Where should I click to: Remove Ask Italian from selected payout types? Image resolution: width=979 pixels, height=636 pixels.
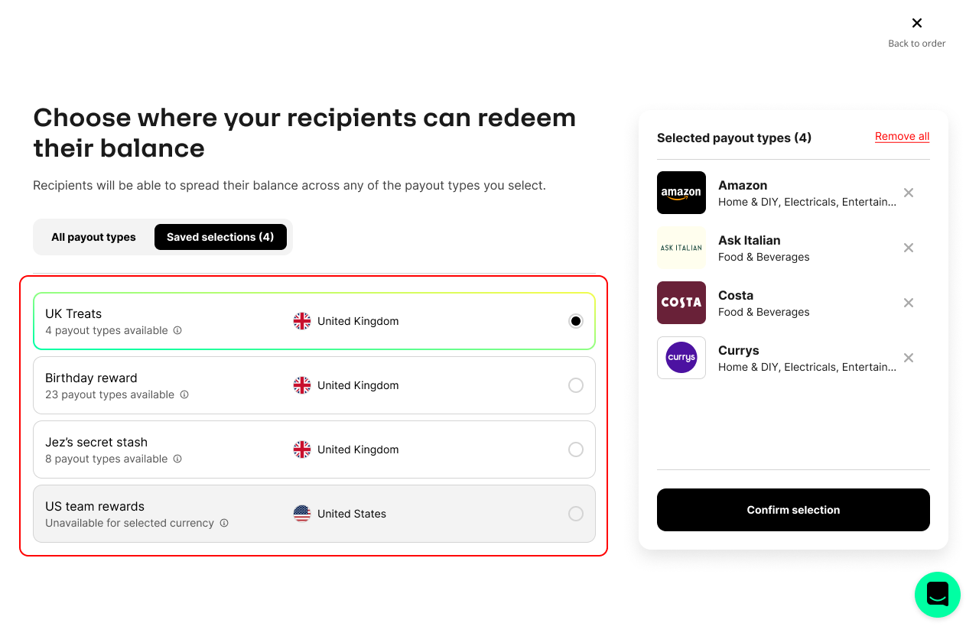[909, 248]
